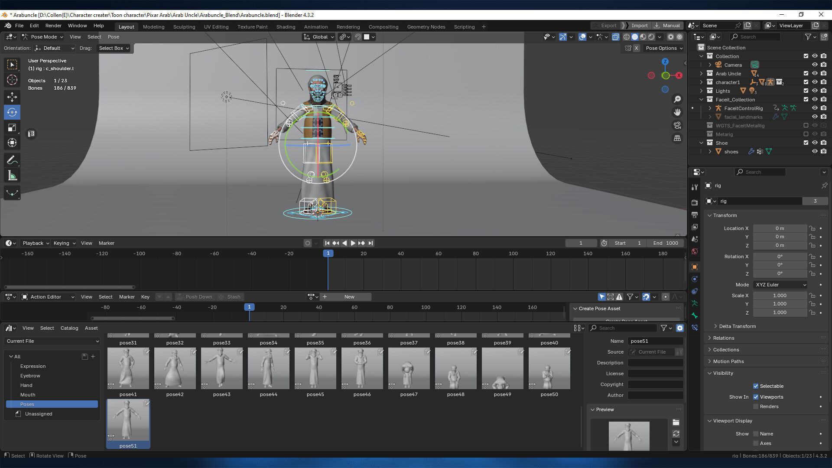Switch to perspective/orthographic grid view icon
The image size is (832, 468).
pyautogui.click(x=677, y=138)
